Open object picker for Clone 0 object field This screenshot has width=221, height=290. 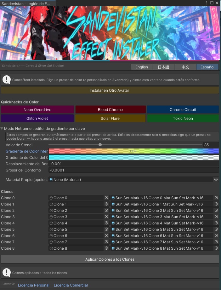(x=106, y=198)
